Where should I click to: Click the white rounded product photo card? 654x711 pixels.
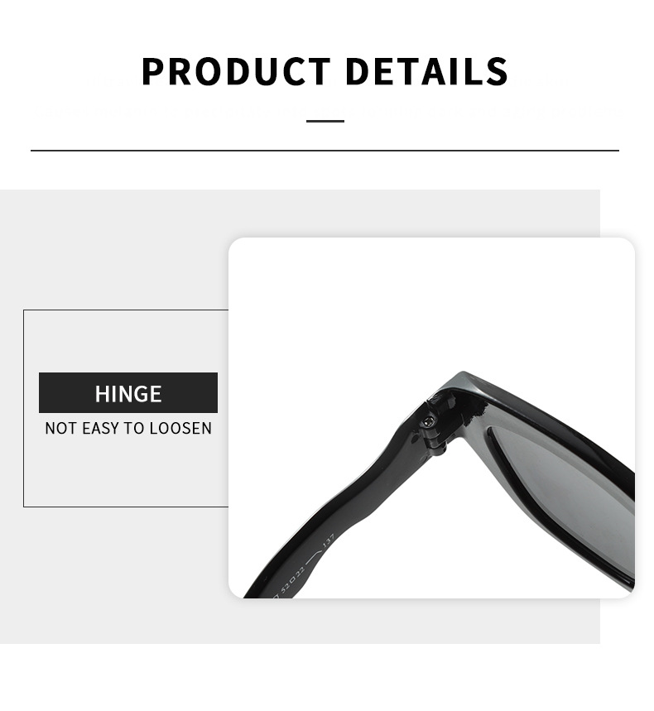click(x=431, y=418)
